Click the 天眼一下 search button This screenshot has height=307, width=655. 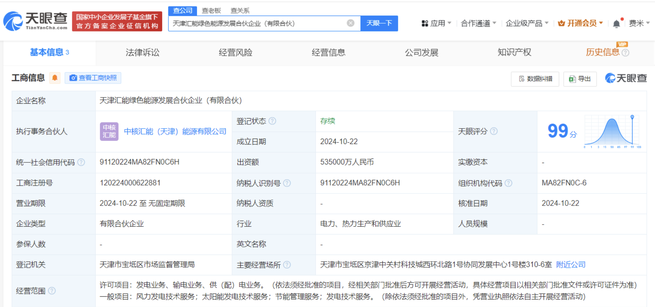click(379, 23)
